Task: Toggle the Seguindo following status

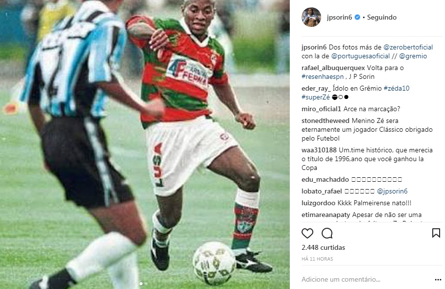Action: [x=382, y=17]
